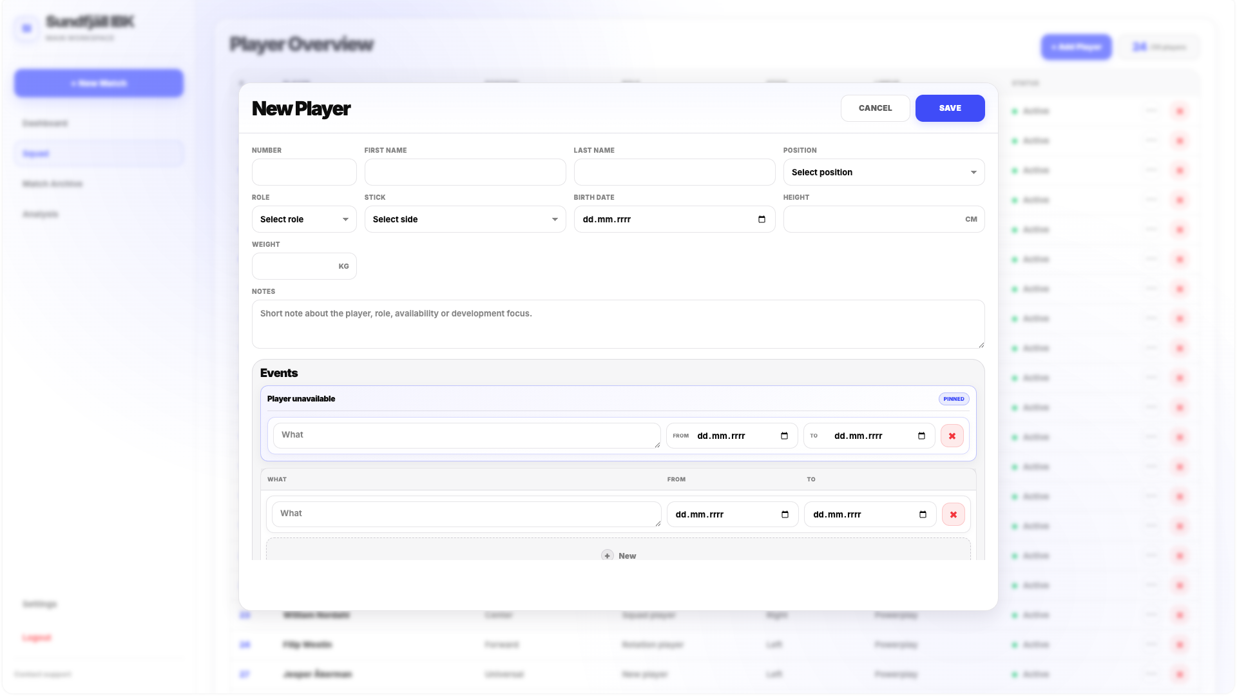Open the Birth Date calendar picker icon
Screen dimensions: 1237x696
tap(762, 219)
